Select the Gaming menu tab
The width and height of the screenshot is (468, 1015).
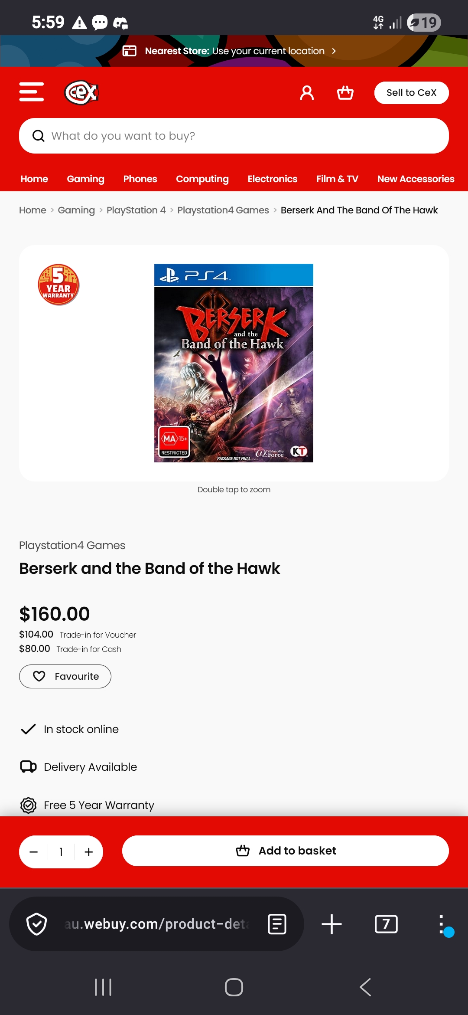click(x=86, y=179)
